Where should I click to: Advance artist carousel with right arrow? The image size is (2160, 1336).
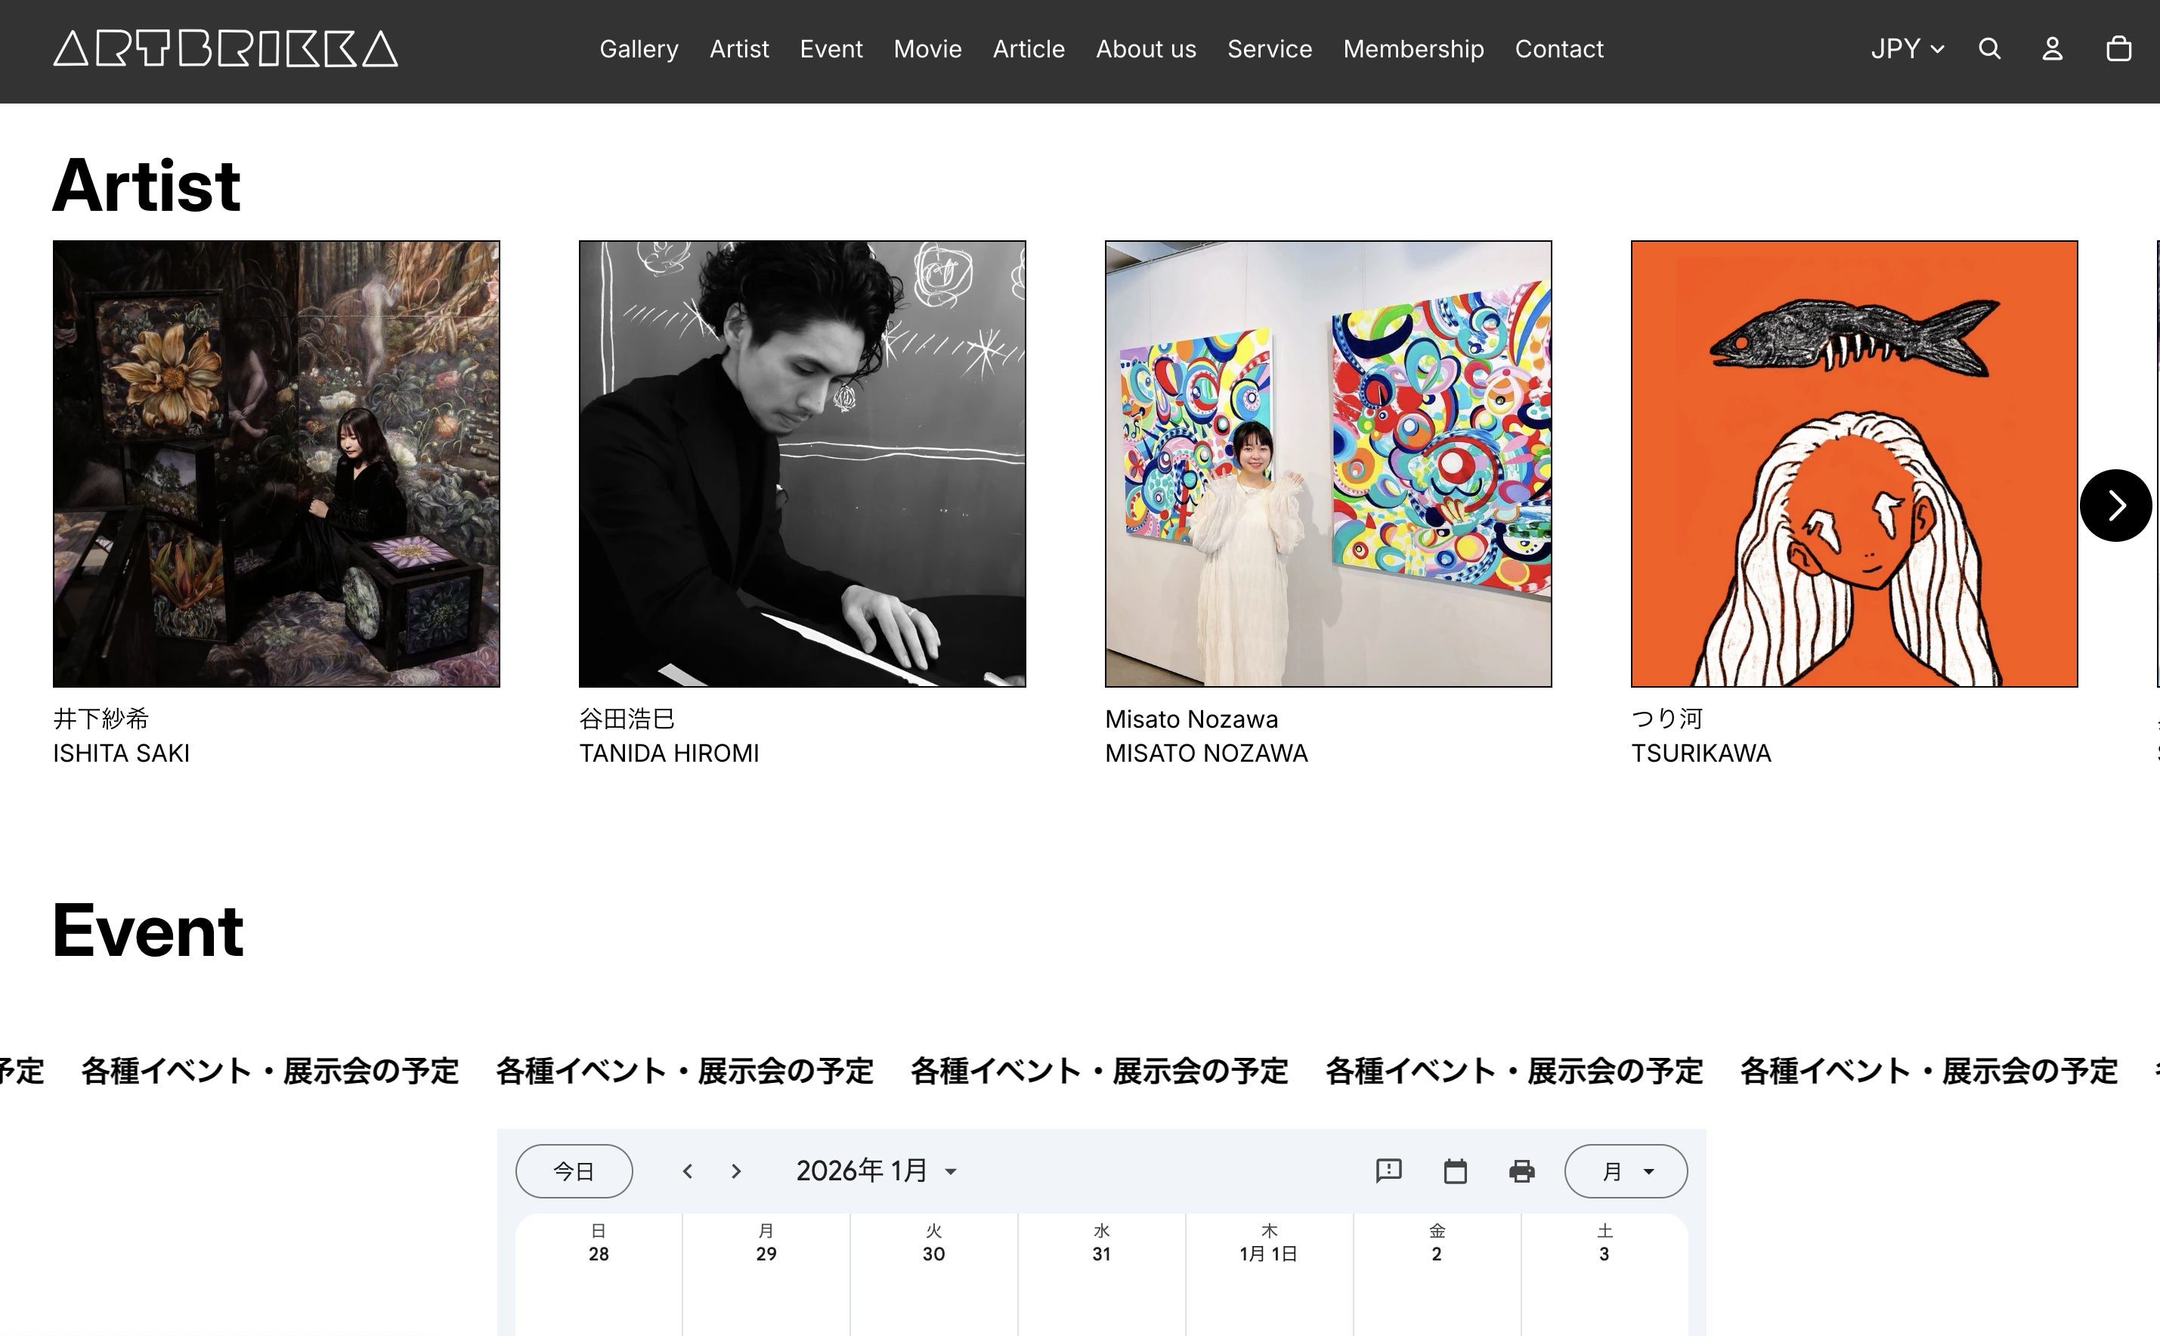click(2115, 506)
